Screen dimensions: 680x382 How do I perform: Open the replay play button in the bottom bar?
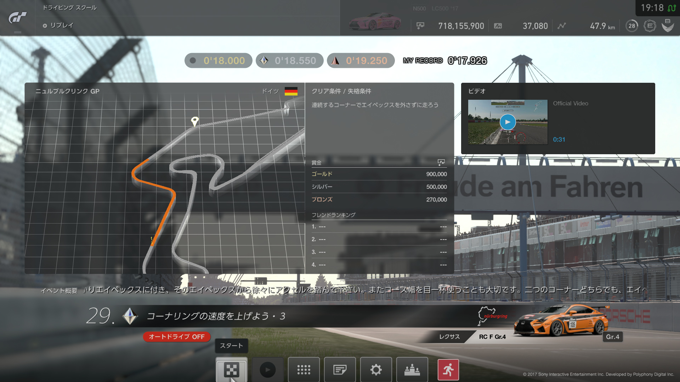click(x=268, y=370)
